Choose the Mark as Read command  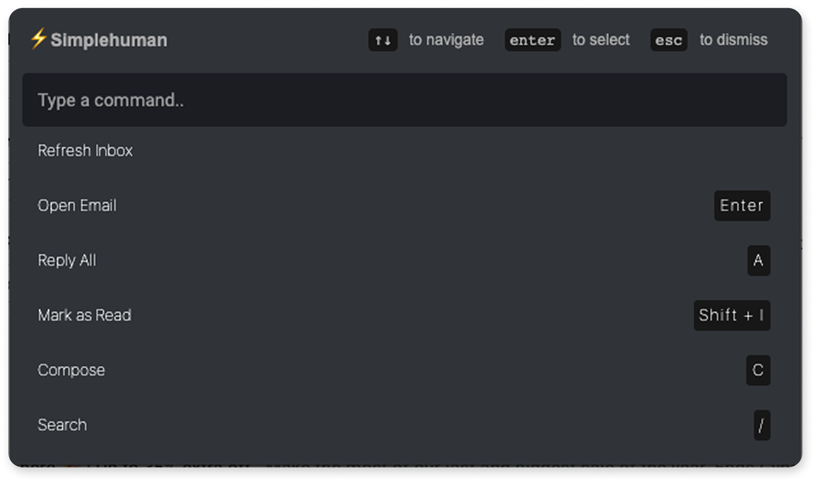404,315
